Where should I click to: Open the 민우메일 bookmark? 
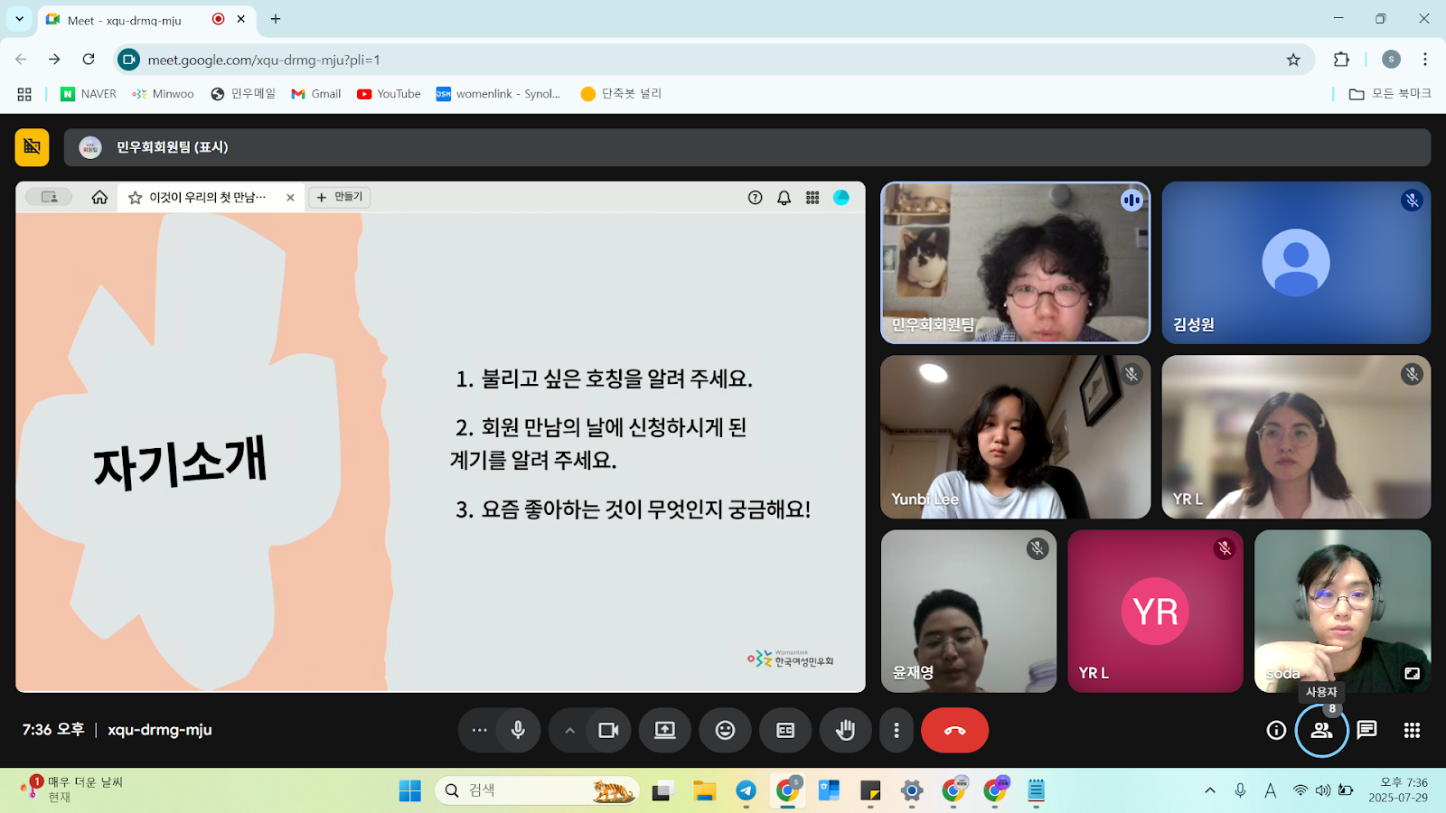[243, 94]
